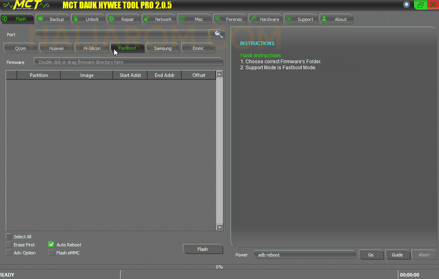Open the Backup tab
Viewport: 439px width, 279px height.
point(53,19)
